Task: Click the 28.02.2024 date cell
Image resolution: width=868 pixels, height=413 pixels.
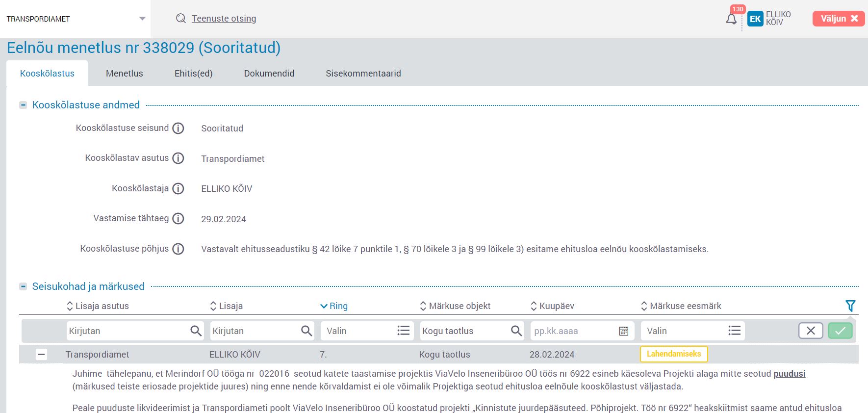Action: point(552,354)
